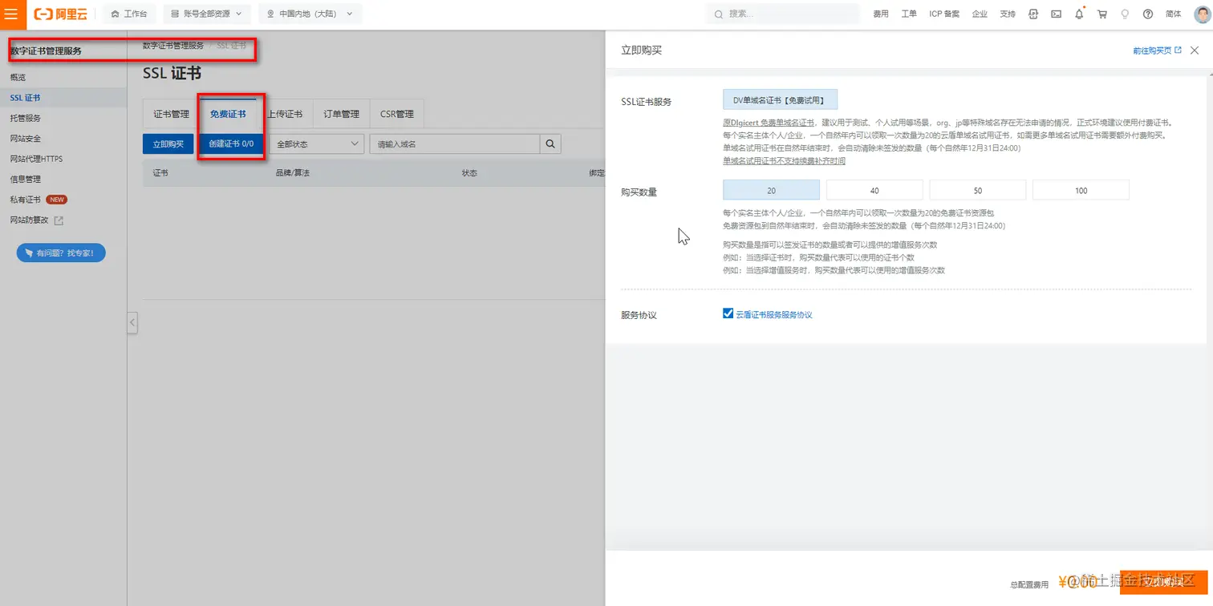The image size is (1213, 606).
Task: Open the 企业 menu
Action: coord(980,14)
